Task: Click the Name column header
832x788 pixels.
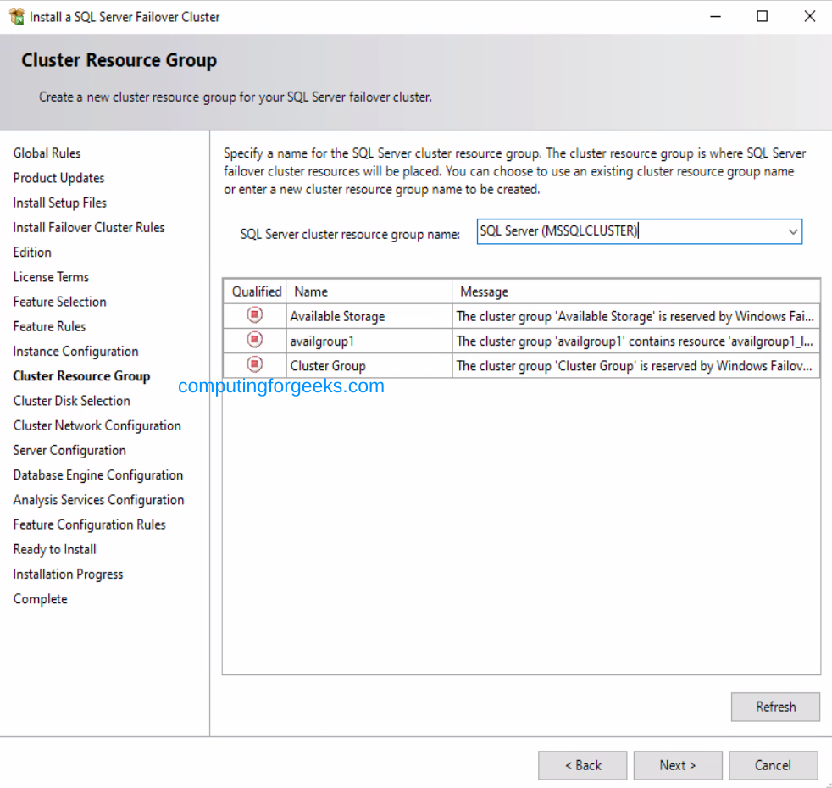Action: (x=310, y=291)
